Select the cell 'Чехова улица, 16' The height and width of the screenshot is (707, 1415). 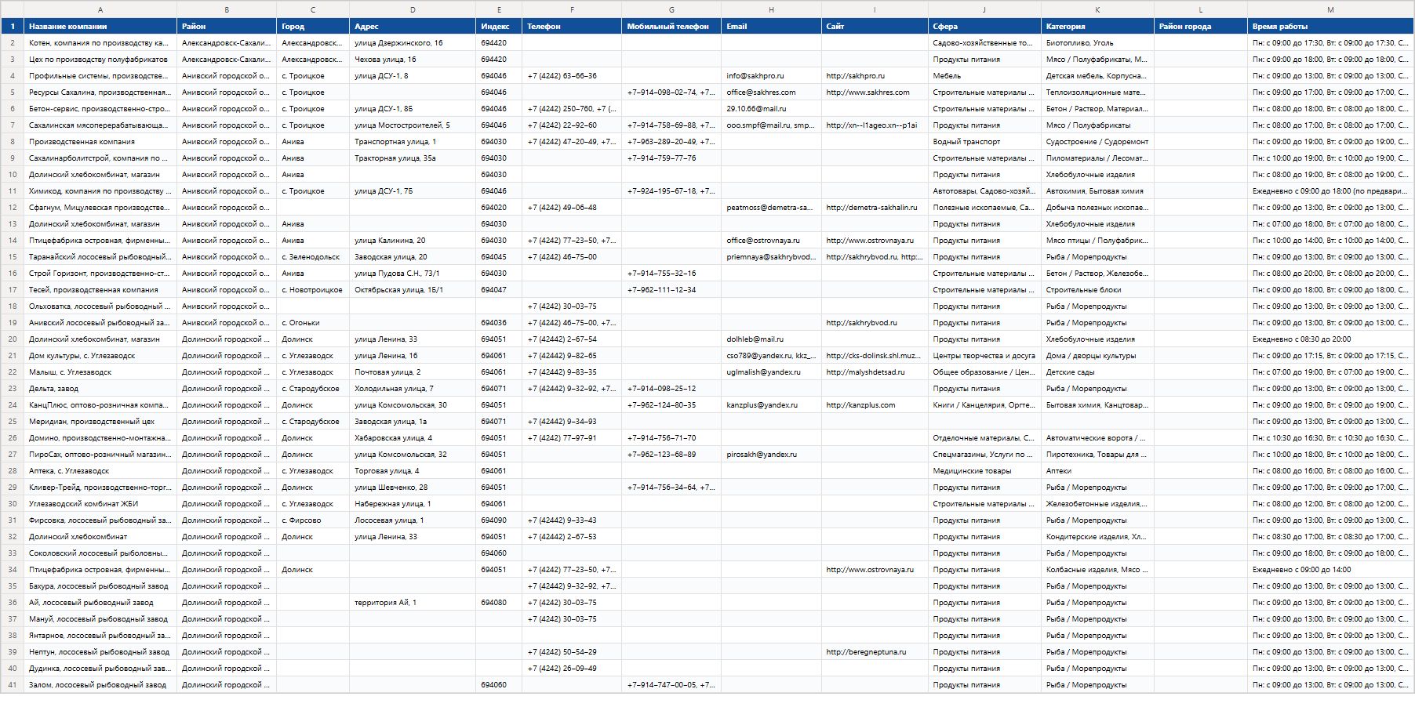pos(413,60)
